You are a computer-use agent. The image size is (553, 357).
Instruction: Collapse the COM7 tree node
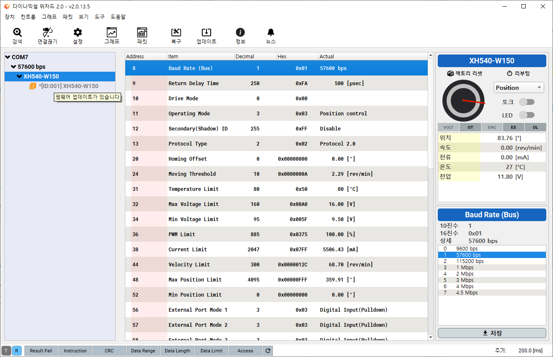click(x=8, y=57)
